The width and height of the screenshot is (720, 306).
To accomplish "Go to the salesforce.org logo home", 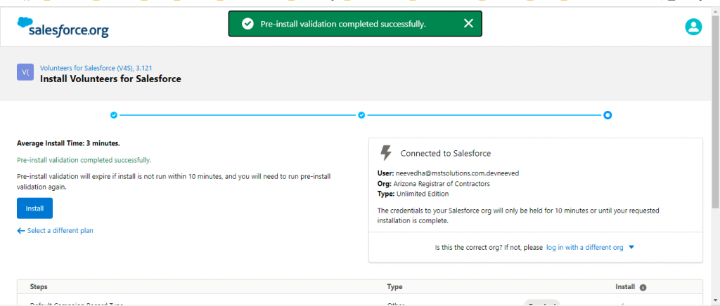I will coord(63,27).
